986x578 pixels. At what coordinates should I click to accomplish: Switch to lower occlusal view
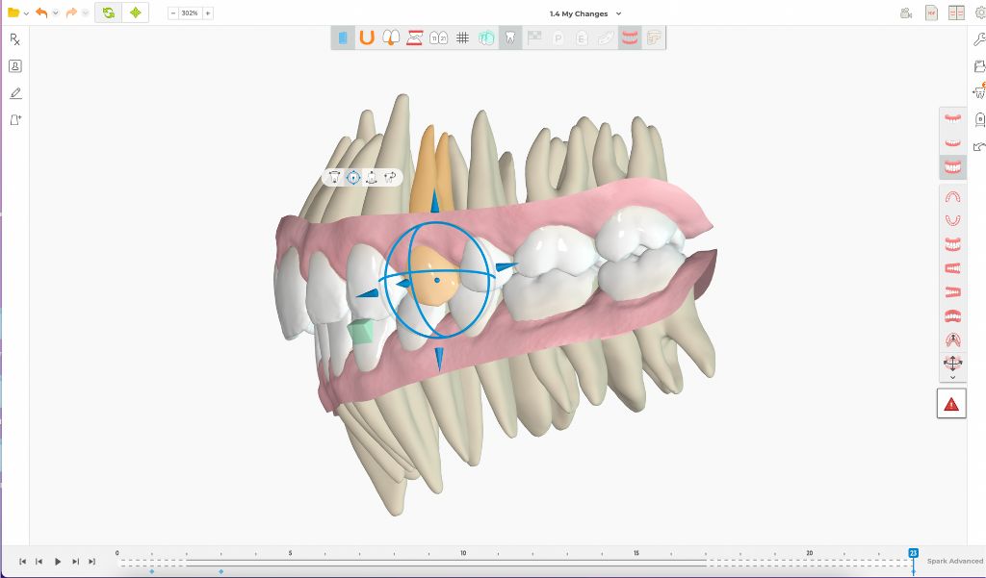pyautogui.click(x=952, y=220)
